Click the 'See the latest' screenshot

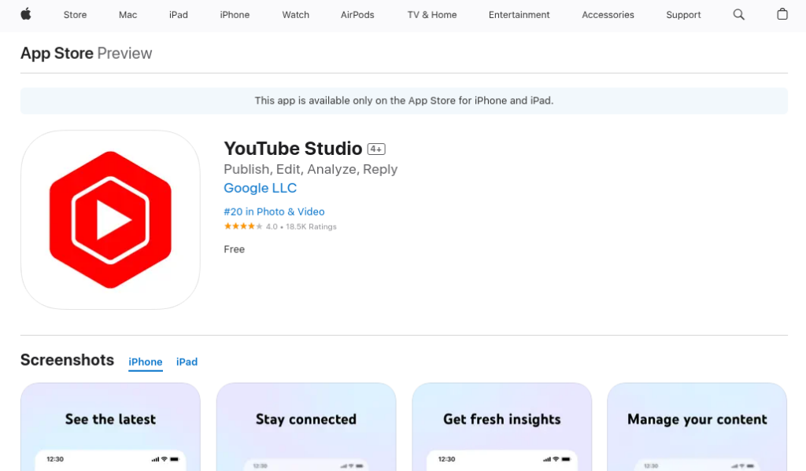click(x=110, y=425)
